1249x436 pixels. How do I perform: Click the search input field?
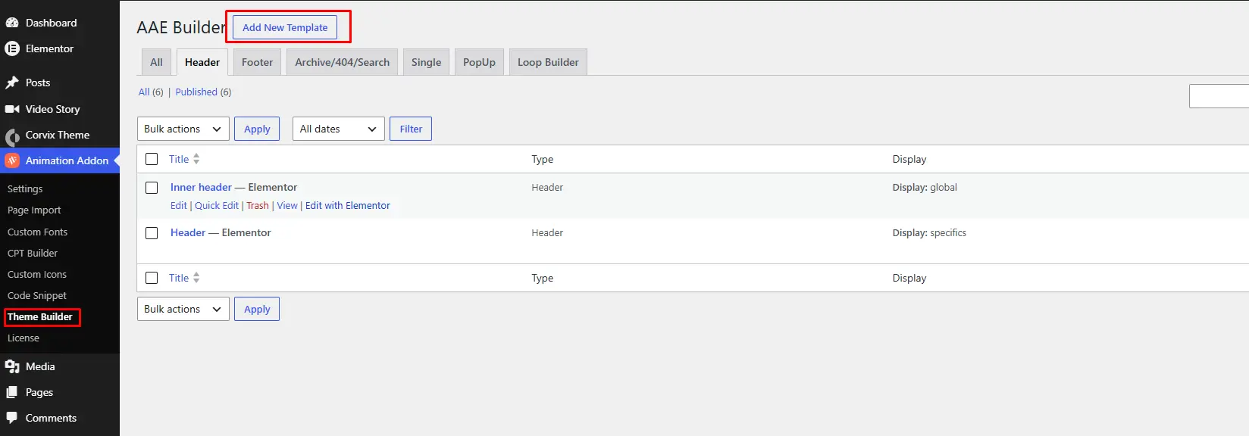point(1219,96)
